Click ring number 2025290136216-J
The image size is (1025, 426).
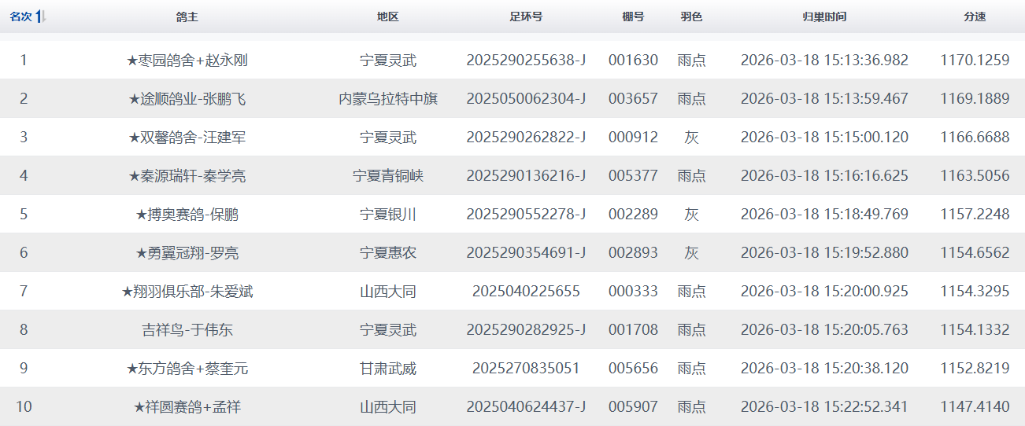[526, 176]
